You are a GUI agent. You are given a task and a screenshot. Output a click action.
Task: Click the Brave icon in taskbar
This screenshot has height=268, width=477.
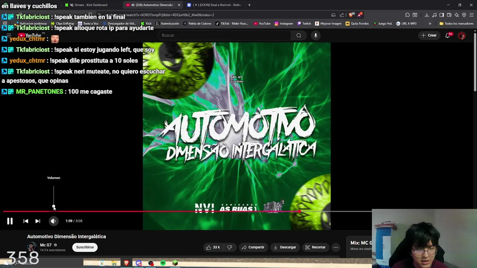126,263
